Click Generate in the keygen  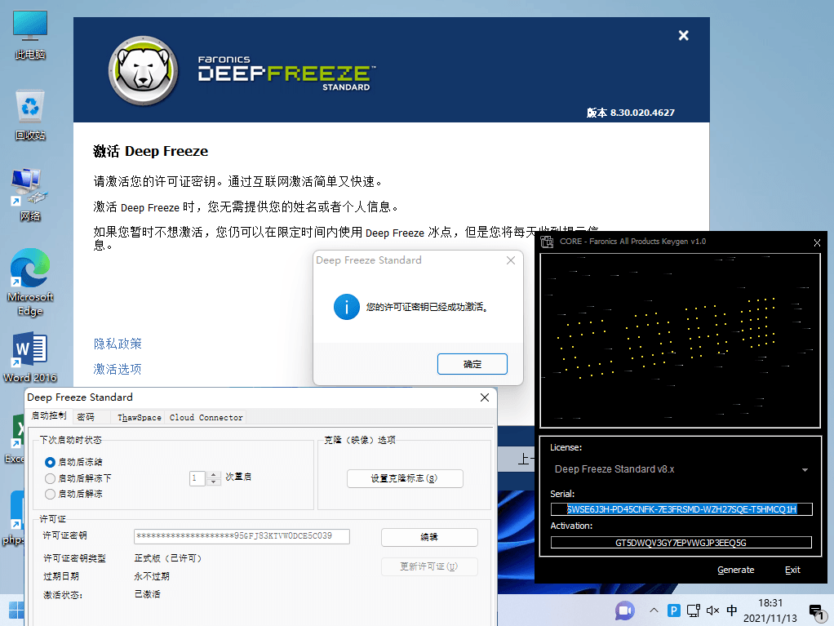click(735, 571)
